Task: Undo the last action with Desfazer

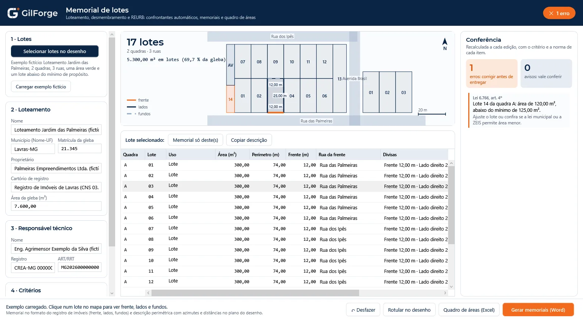Action: coord(363,310)
